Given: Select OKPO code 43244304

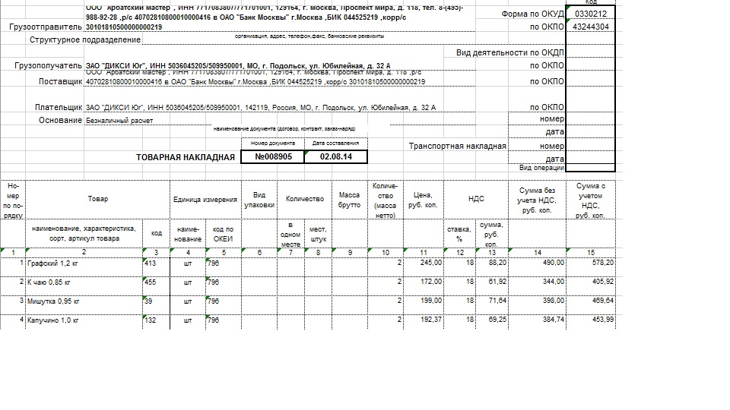Looking at the screenshot, I should click(590, 27).
